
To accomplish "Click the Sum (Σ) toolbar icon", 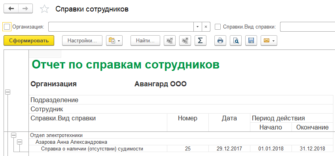I will (x=201, y=40).
